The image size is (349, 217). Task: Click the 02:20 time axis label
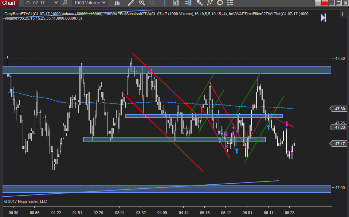pos(98,213)
